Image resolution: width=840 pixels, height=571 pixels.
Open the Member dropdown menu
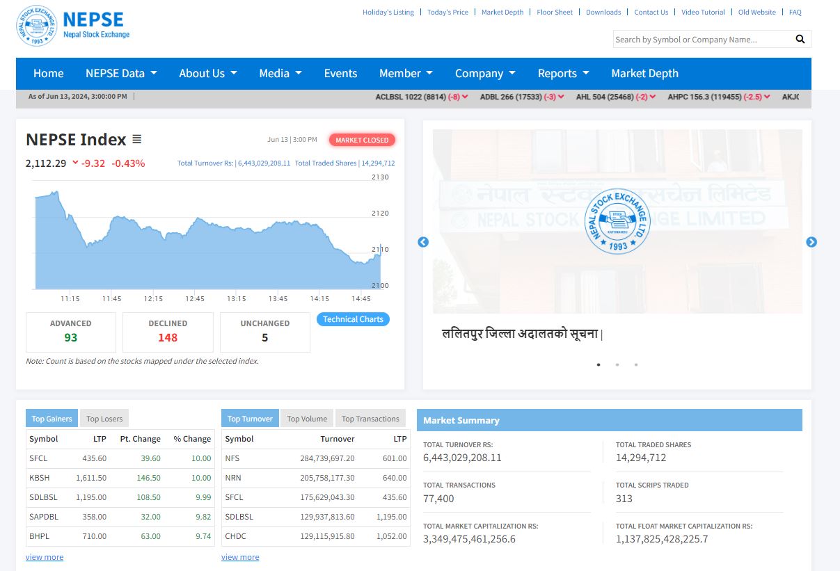406,73
